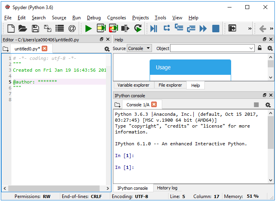Stop current command grey square in console

(x=256, y=105)
